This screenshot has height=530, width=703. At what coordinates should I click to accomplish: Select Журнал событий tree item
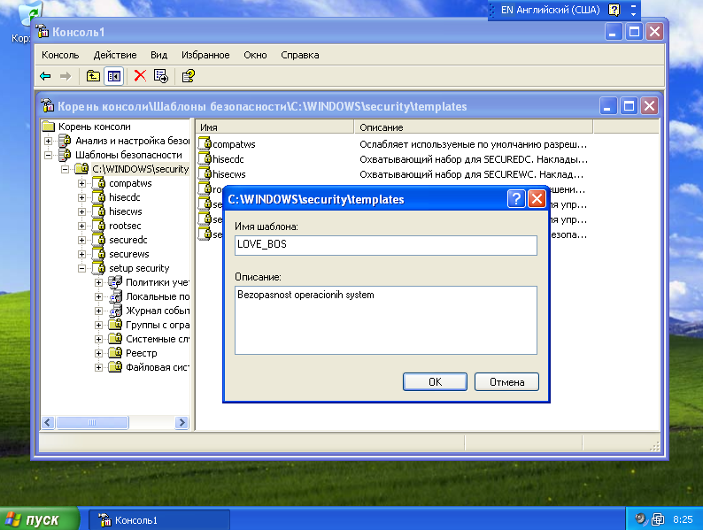(x=158, y=311)
